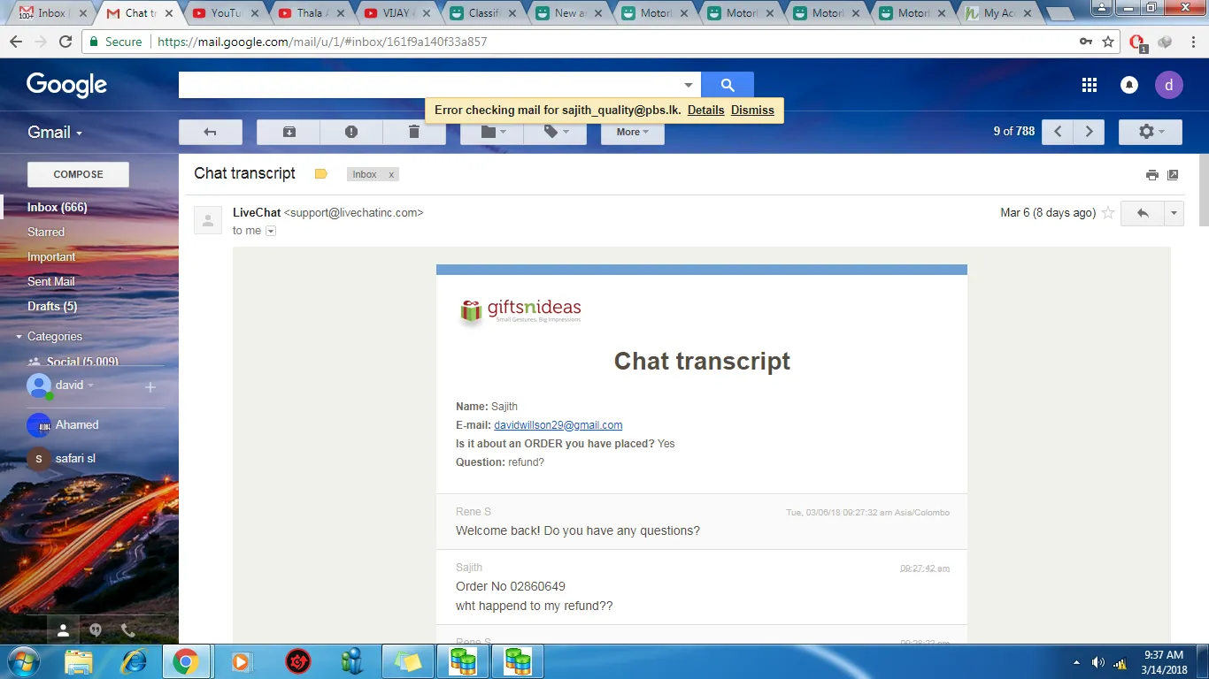This screenshot has height=679, width=1209.
Task: Switch to Hangouts phone calls tab
Action: (x=128, y=630)
